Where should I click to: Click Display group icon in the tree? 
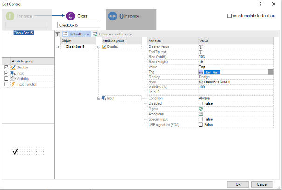coord(104,47)
